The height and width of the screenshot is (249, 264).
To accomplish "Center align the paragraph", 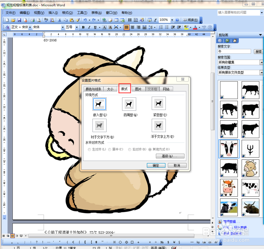I will click(x=133, y=27).
